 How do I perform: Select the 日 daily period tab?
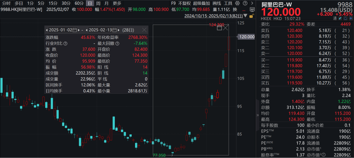pos(90,3)
